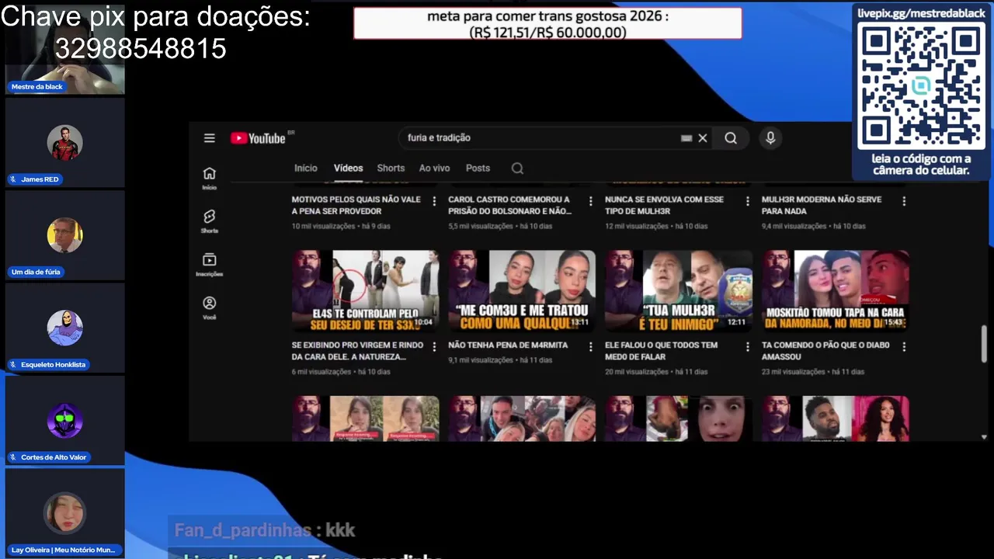
Task: Click the muted mic icon beside Cortes de Alto Valor
Action: click(13, 457)
